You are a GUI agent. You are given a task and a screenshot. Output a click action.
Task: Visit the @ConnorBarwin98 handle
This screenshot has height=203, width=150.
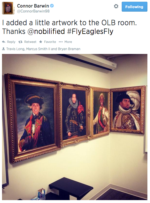coord(33,11)
